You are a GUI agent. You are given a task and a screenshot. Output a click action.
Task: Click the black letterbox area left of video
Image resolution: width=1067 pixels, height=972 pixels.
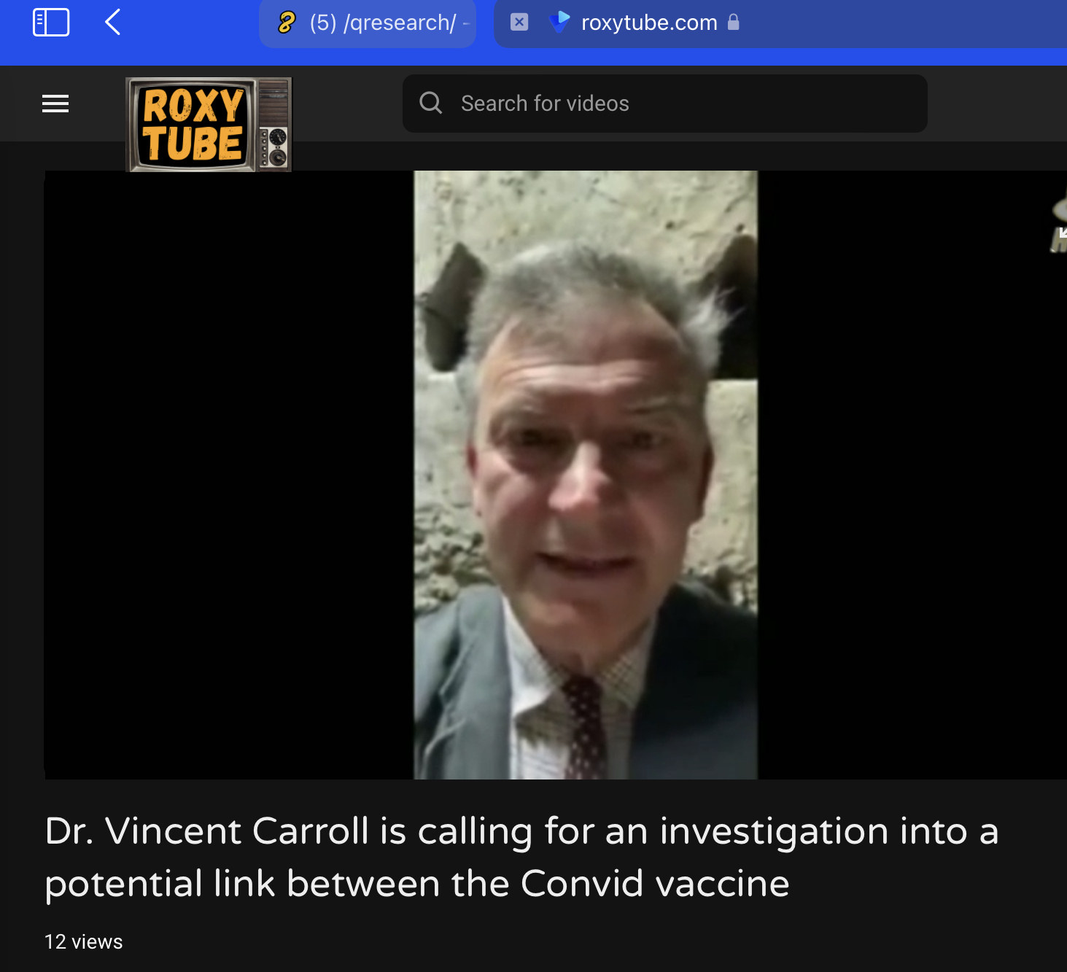point(229,475)
